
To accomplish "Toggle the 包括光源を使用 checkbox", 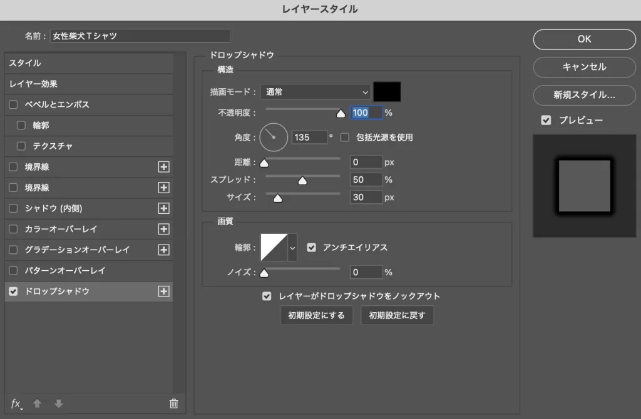I will click(344, 137).
